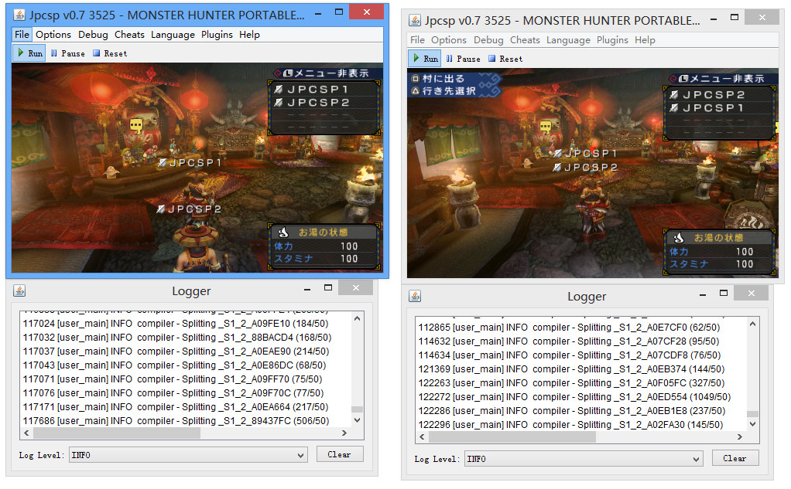Open Debug menu in left Jpcsp window
Screen dimensions: 791x489
point(93,35)
